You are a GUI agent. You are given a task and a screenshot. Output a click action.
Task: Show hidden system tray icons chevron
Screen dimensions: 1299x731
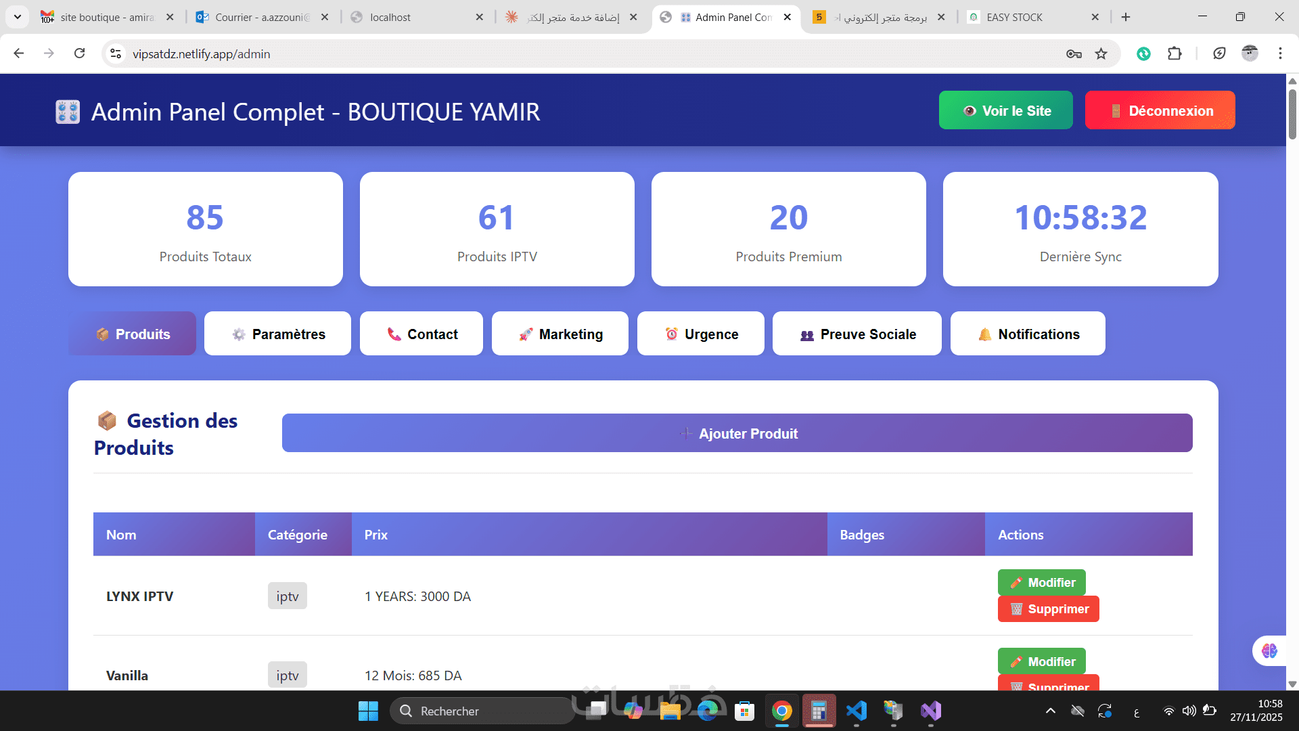pos(1050,711)
